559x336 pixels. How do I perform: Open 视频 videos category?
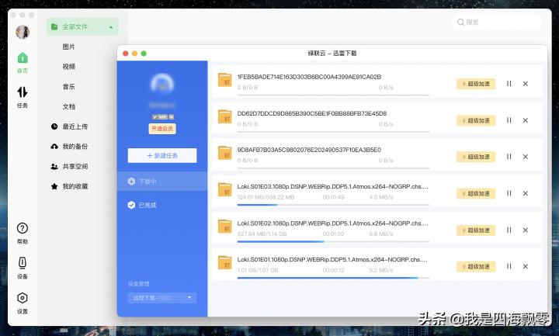click(x=68, y=67)
